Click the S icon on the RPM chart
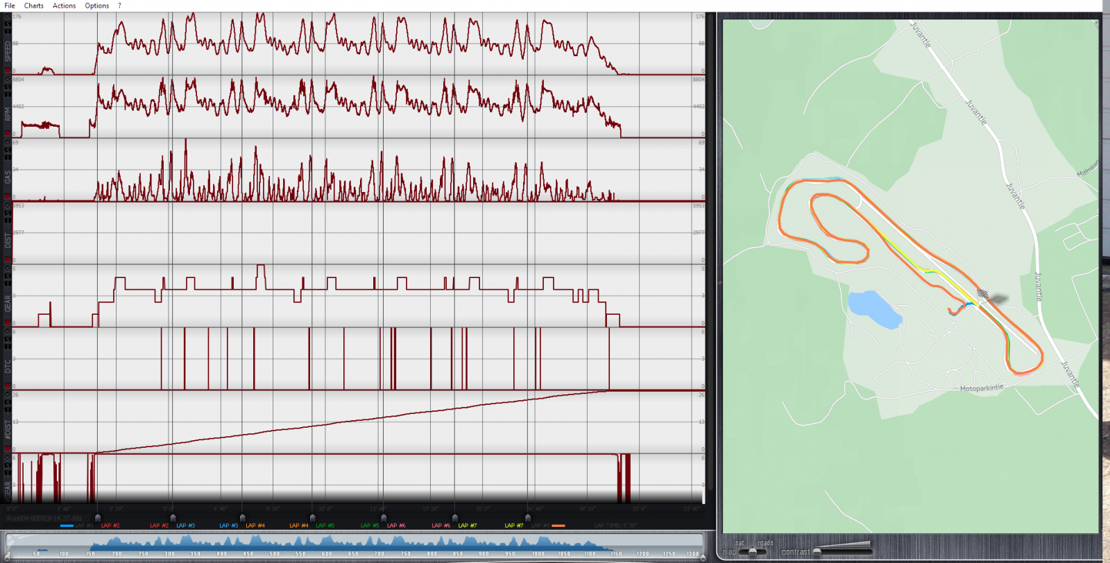 (8, 87)
